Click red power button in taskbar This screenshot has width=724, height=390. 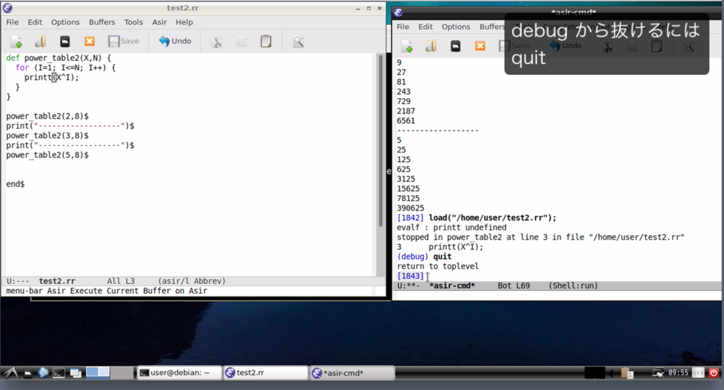coord(714,373)
